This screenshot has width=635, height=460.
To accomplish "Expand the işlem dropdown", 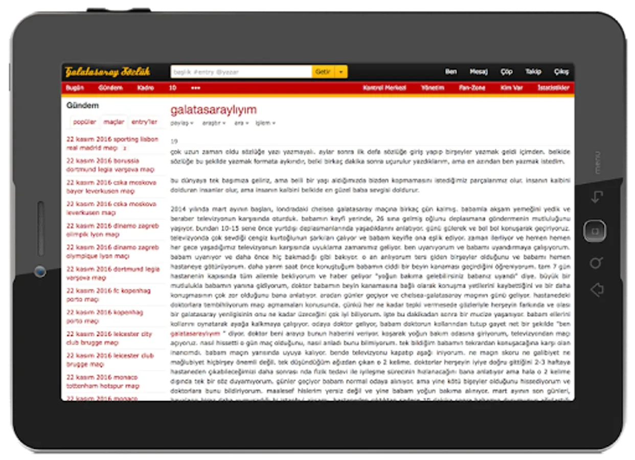I will coord(265,123).
